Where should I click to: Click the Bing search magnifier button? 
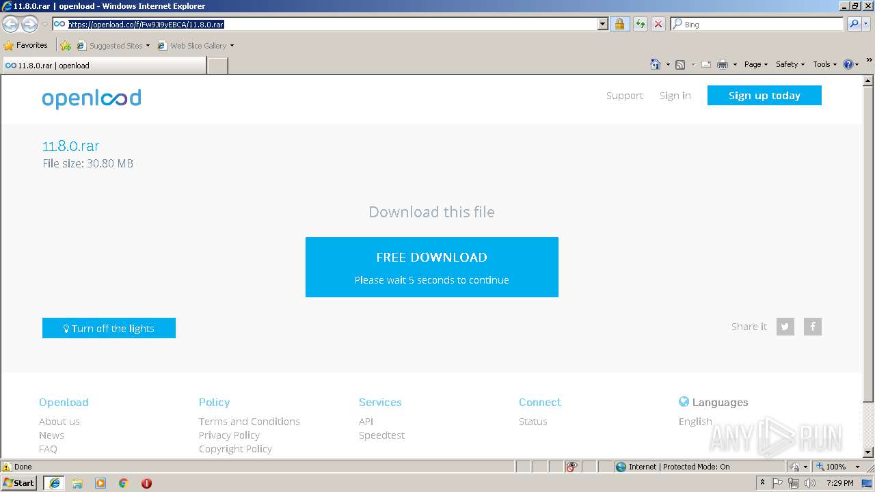coord(853,24)
